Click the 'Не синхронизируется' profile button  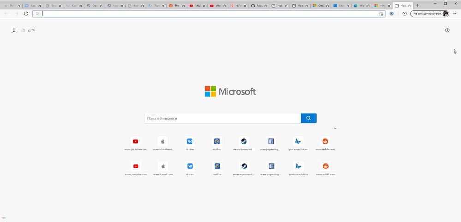(x=430, y=13)
